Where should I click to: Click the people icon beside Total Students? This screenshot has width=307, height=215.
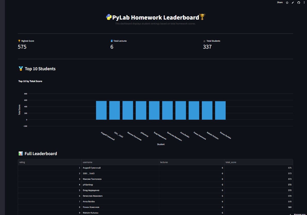204,41
